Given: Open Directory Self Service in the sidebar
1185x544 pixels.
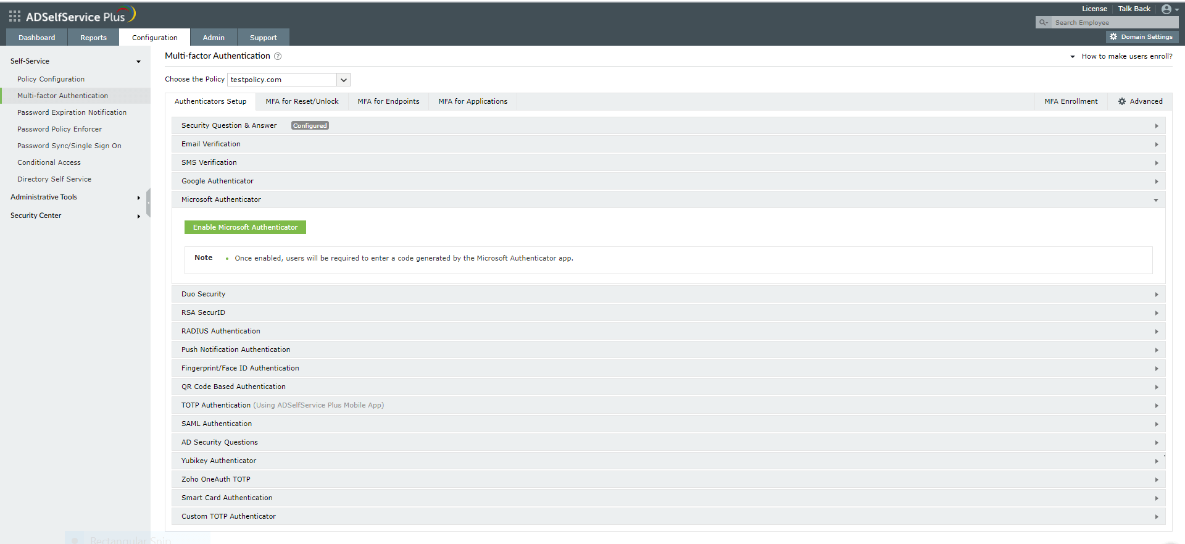Looking at the screenshot, I should pyautogui.click(x=54, y=179).
